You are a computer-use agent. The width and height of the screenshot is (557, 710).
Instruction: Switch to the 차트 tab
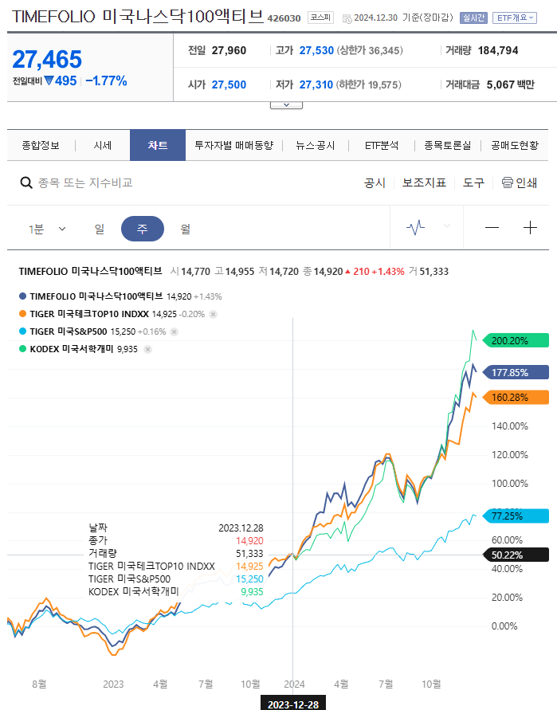click(158, 145)
